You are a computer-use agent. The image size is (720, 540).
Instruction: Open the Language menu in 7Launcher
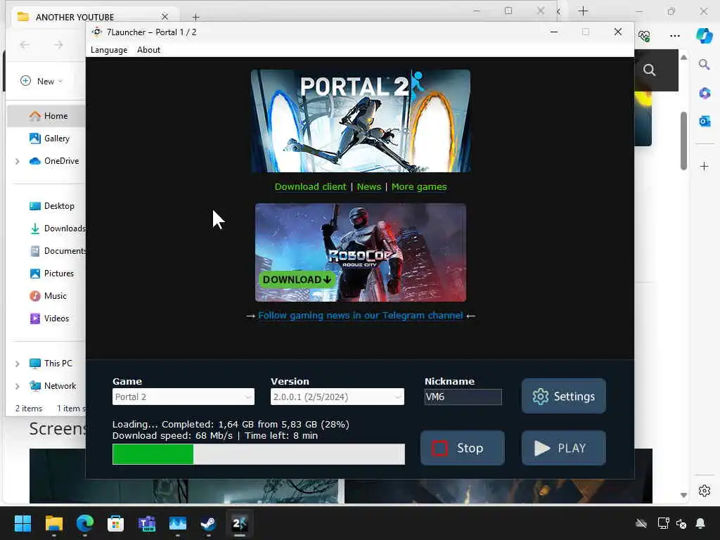[109, 50]
